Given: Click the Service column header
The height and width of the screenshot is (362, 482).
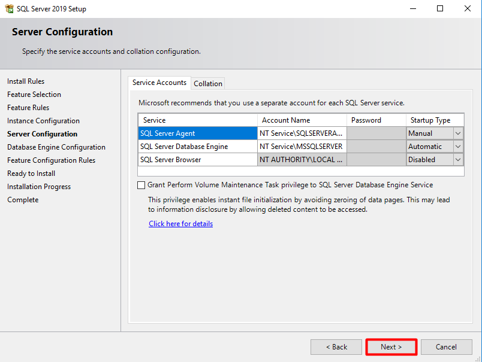Looking at the screenshot, I should (x=198, y=120).
